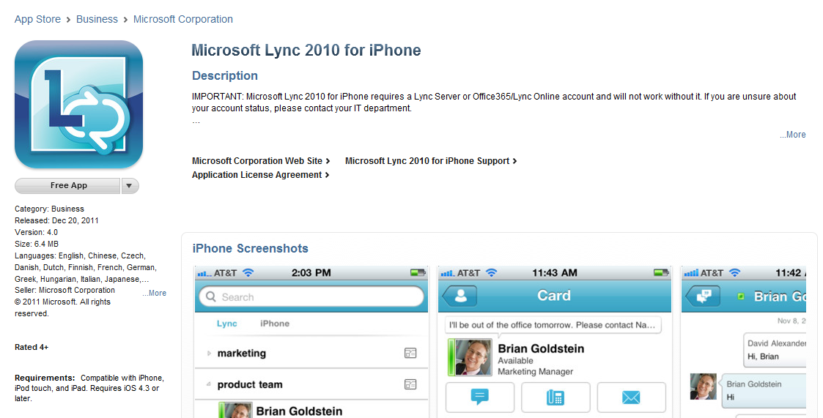Click the Size: 6.4 MB text
This screenshot has height=418, width=823.
[37, 244]
